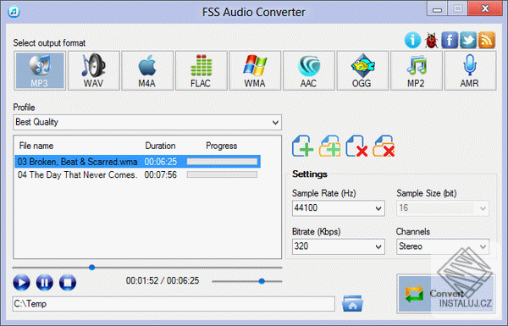Select AMR output format
508x326 pixels.
coord(470,70)
